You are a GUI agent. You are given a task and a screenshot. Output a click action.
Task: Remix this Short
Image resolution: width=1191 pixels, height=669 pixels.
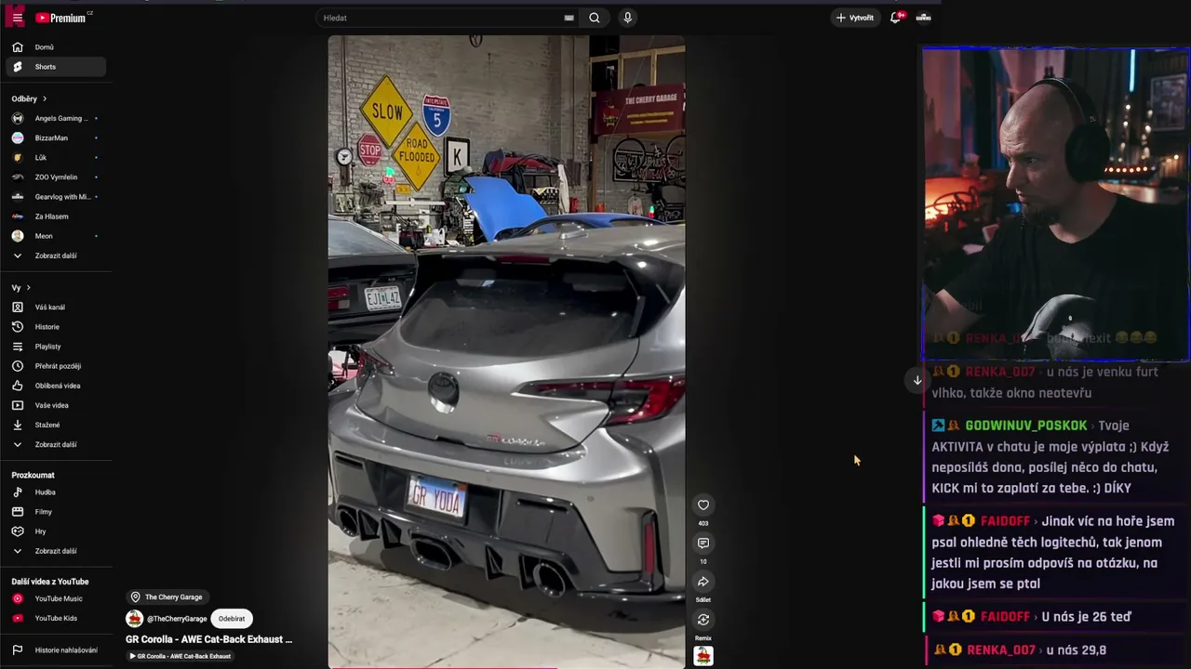(x=703, y=620)
